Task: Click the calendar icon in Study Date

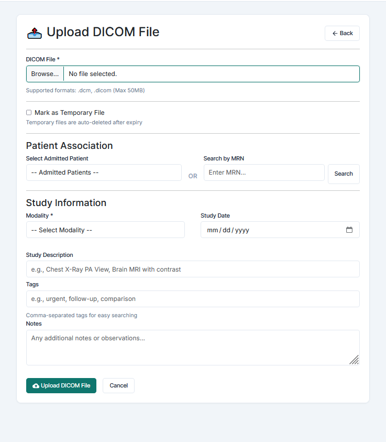Action: tap(349, 230)
